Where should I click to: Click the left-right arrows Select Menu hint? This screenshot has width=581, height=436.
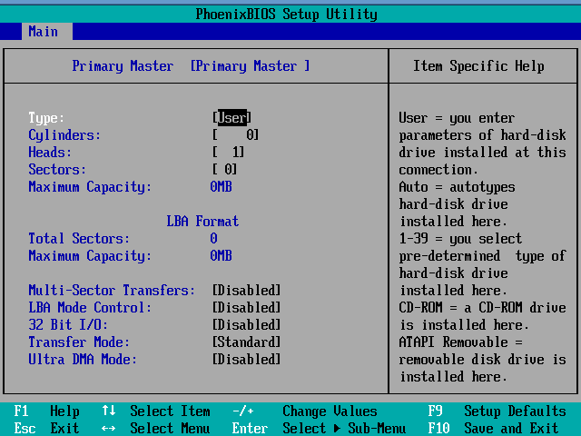(156, 429)
